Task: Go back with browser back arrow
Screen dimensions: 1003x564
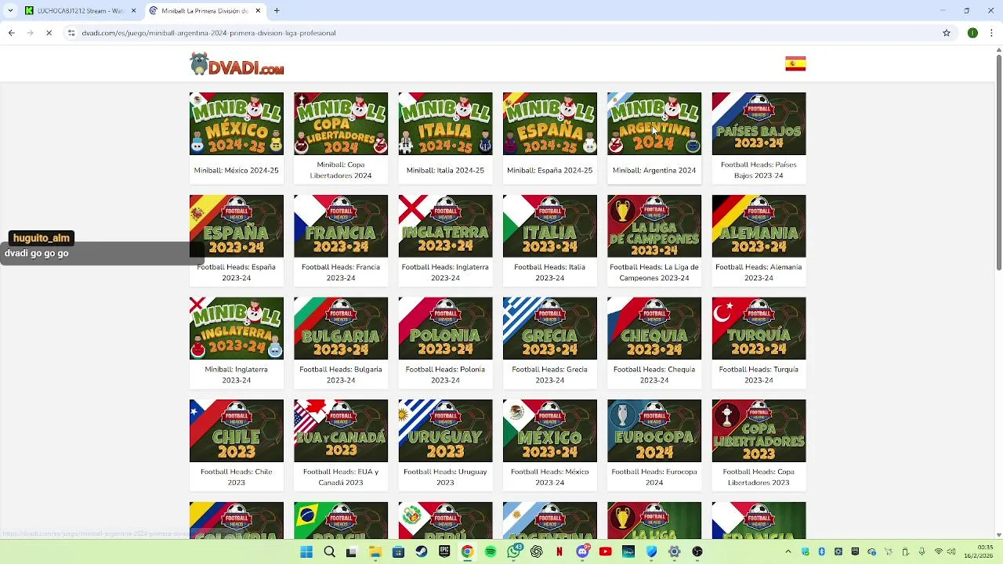Action: (11, 33)
